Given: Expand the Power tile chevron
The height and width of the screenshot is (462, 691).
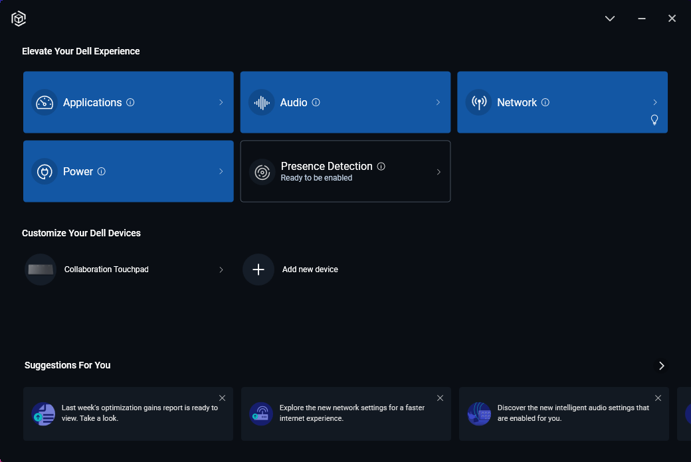Looking at the screenshot, I should point(221,171).
